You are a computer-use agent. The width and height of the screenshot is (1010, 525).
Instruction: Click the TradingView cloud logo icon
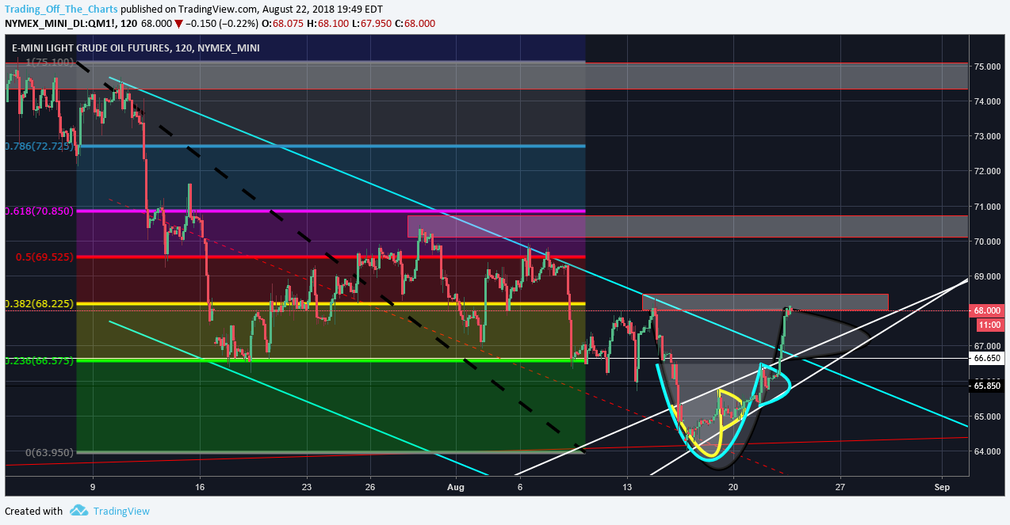pos(78,511)
